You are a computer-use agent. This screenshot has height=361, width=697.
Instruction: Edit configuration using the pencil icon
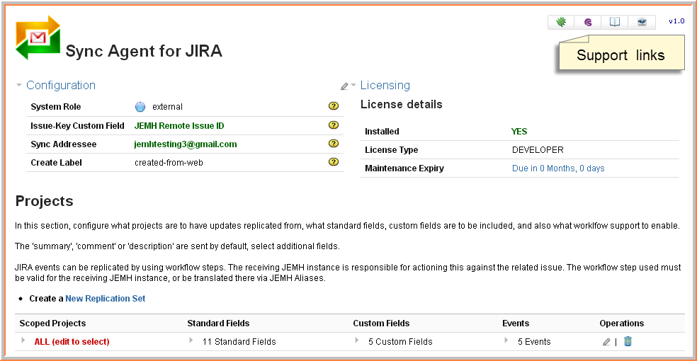pyautogui.click(x=344, y=86)
